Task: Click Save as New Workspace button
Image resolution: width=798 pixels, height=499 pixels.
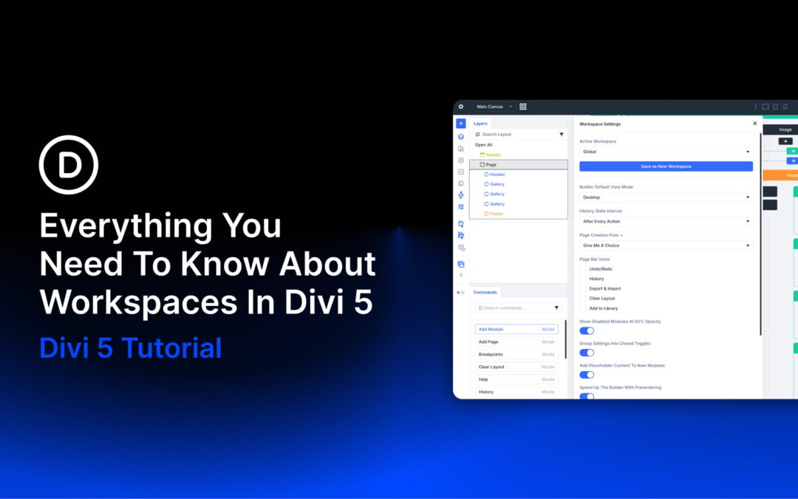Action: (666, 166)
